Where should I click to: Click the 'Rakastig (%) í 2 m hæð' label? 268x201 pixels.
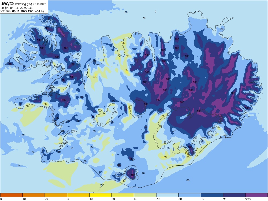click(31, 4)
